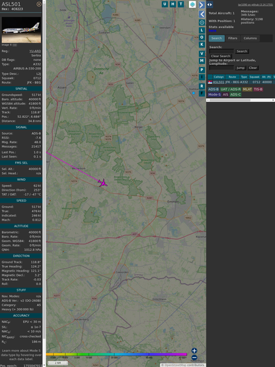Click the blue receiver location dot
This screenshot has height=367, width=275.
(x=194, y=93)
